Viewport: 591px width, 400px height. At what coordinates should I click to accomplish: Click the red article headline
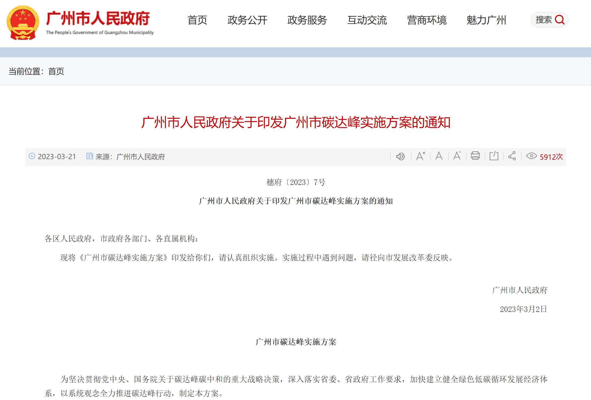tap(296, 123)
